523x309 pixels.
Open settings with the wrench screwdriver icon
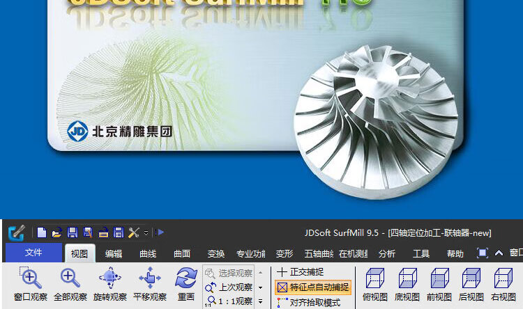coord(134,232)
